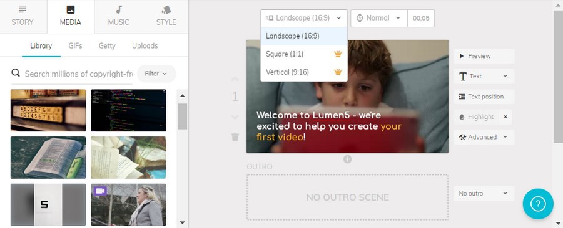Click the media list scroll down arrow
The height and width of the screenshot is (228, 563).
[183, 222]
